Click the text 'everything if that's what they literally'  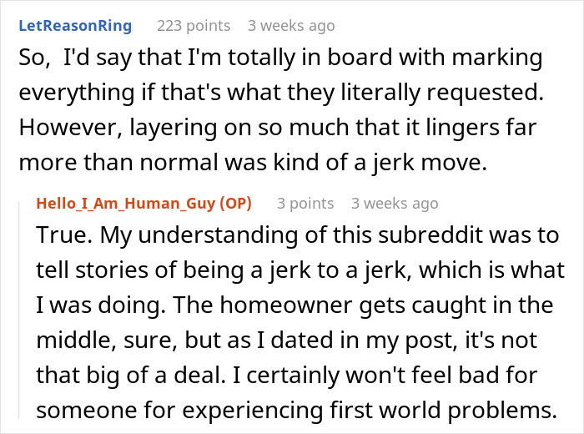pyautogui.click(x=220, y=93)
